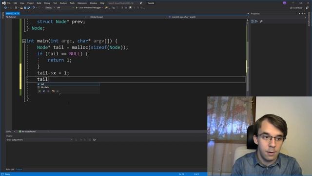Open the Window menu
This screenshot has height=176, width=312.
(x=93, y=3)
